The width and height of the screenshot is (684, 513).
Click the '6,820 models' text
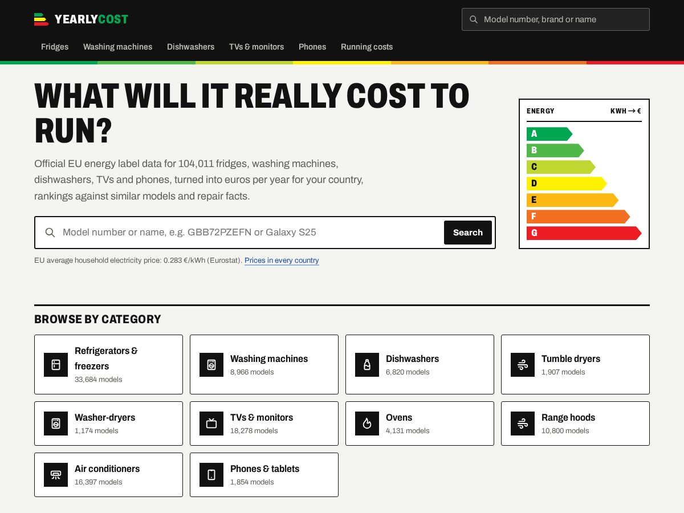point(408,372)
